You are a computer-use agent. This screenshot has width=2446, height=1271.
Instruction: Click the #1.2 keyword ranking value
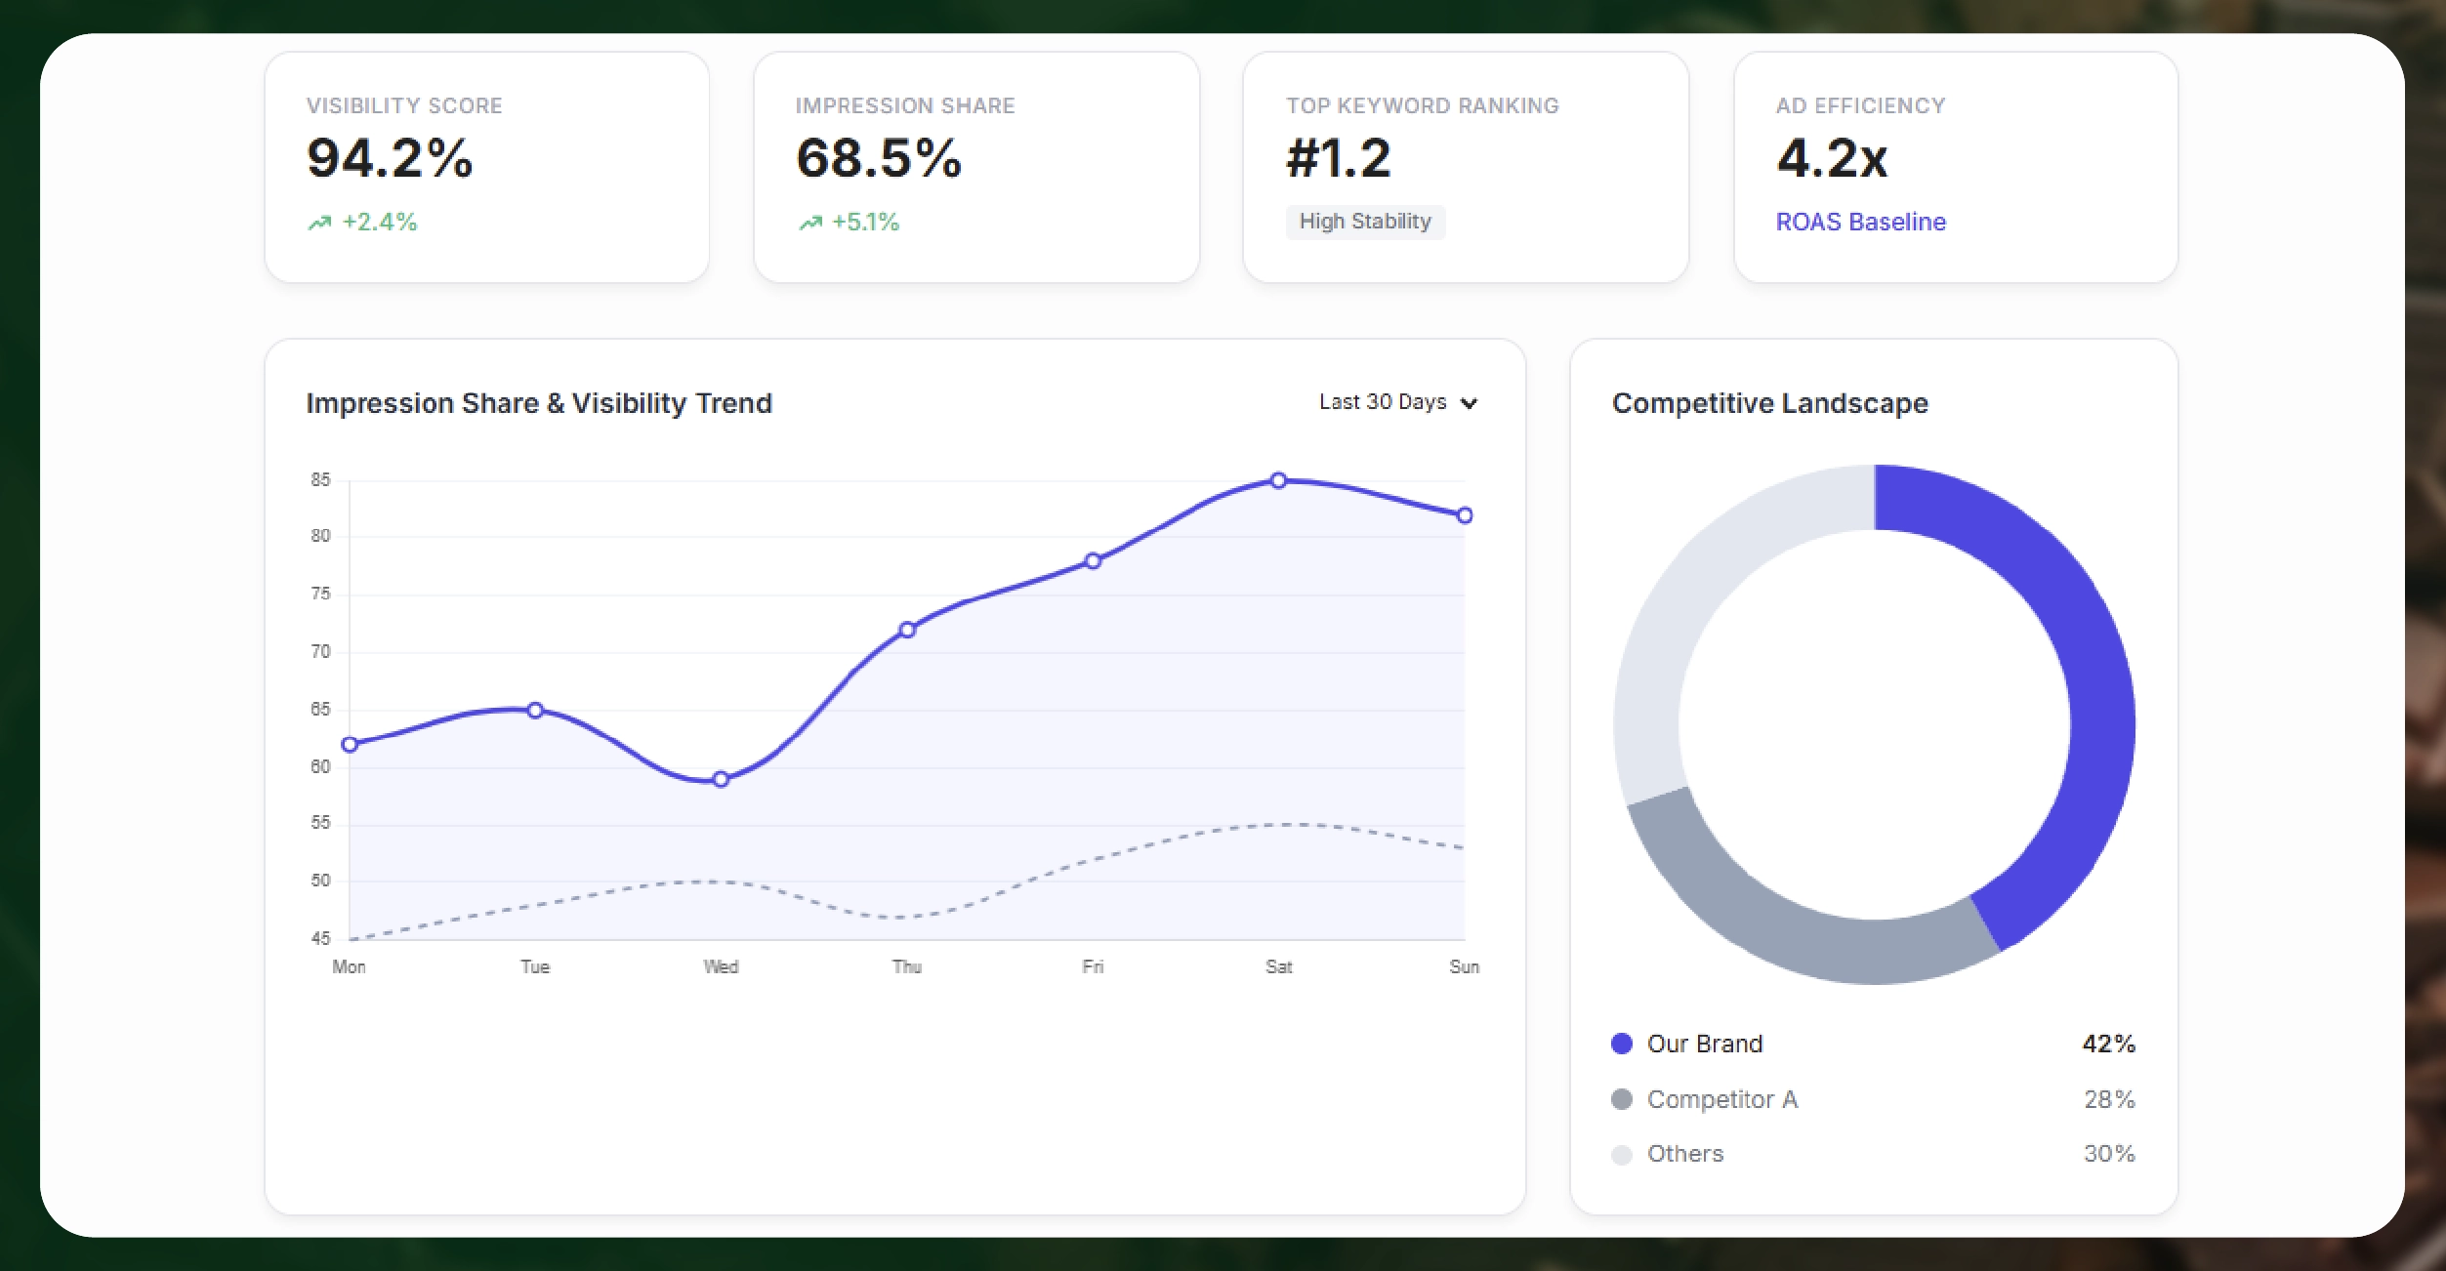point(1339,158)
